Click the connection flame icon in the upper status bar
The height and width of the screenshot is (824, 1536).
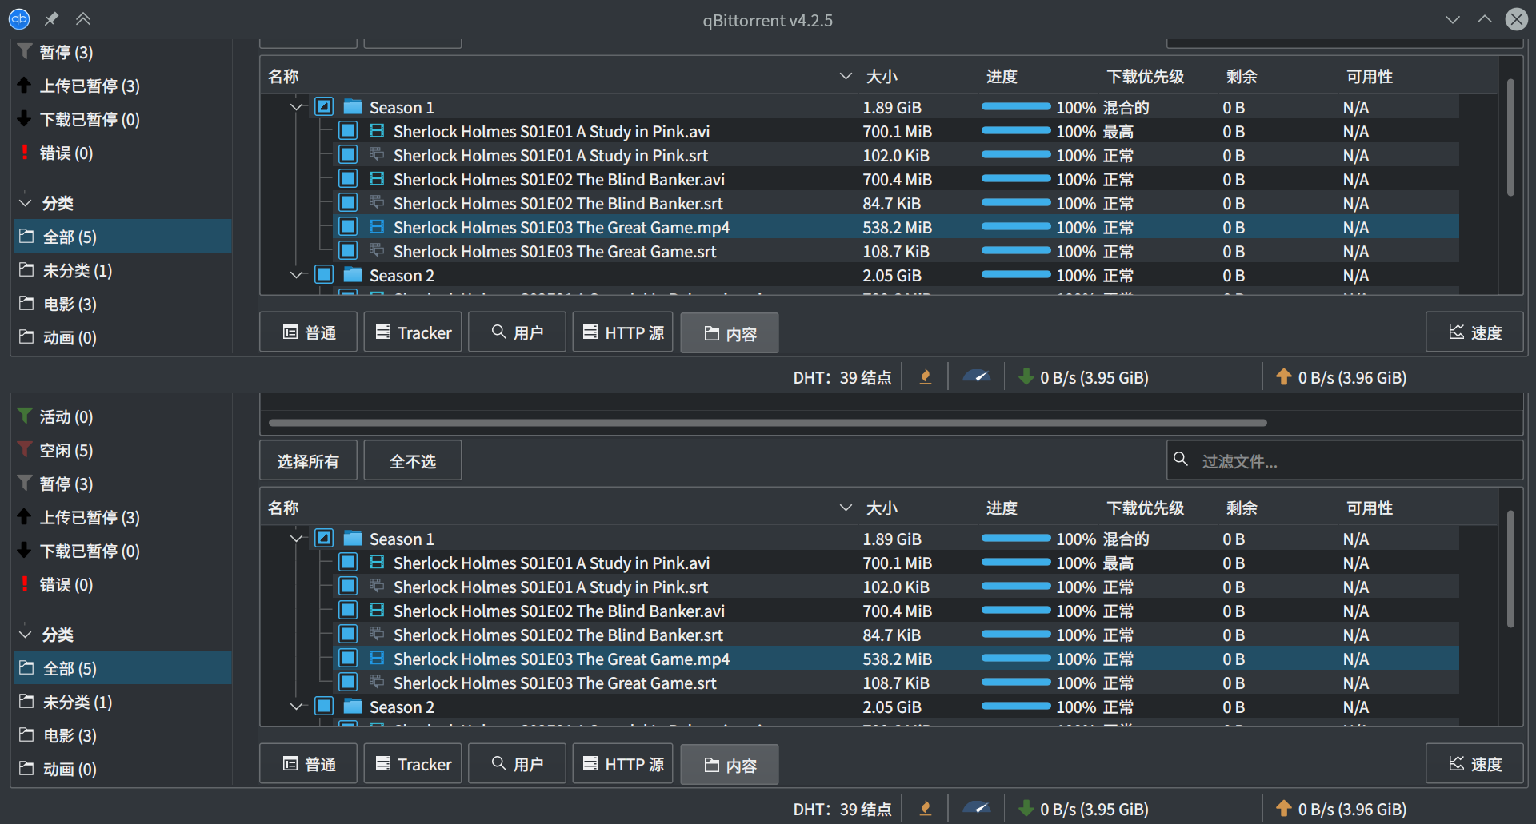(926, 377)
